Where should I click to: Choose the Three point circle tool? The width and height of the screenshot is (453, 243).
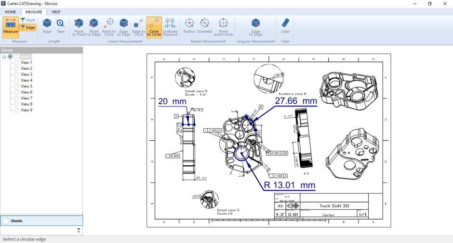click(x=223, y=27)
